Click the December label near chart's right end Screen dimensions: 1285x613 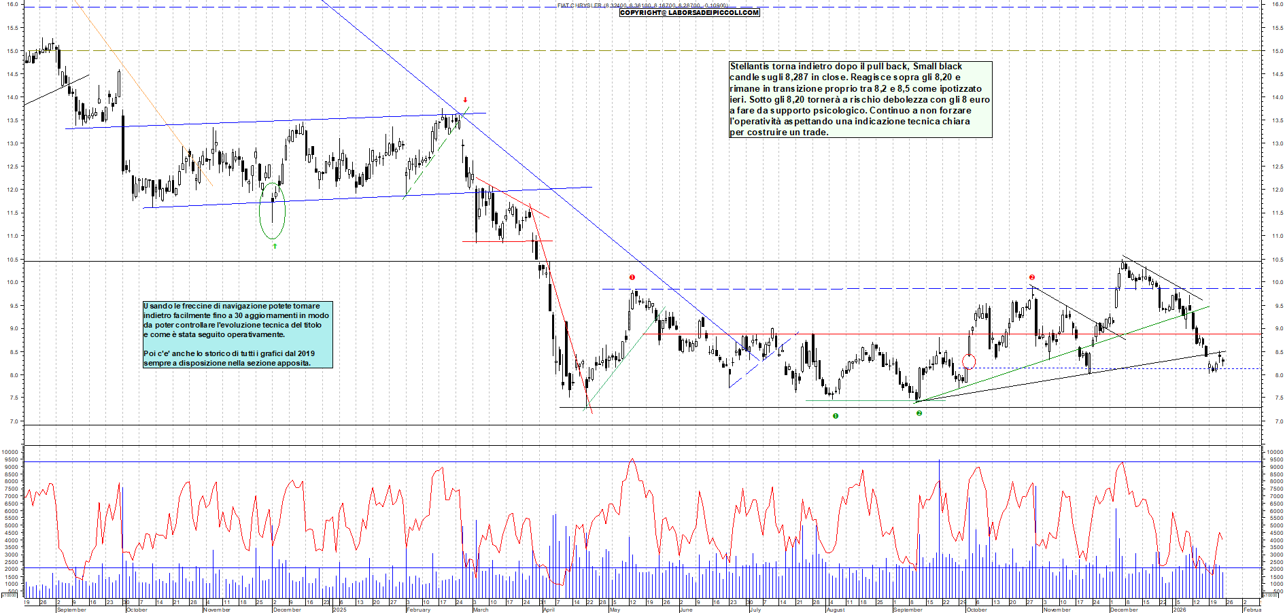pyautogui.click(x=1123, y=610)
